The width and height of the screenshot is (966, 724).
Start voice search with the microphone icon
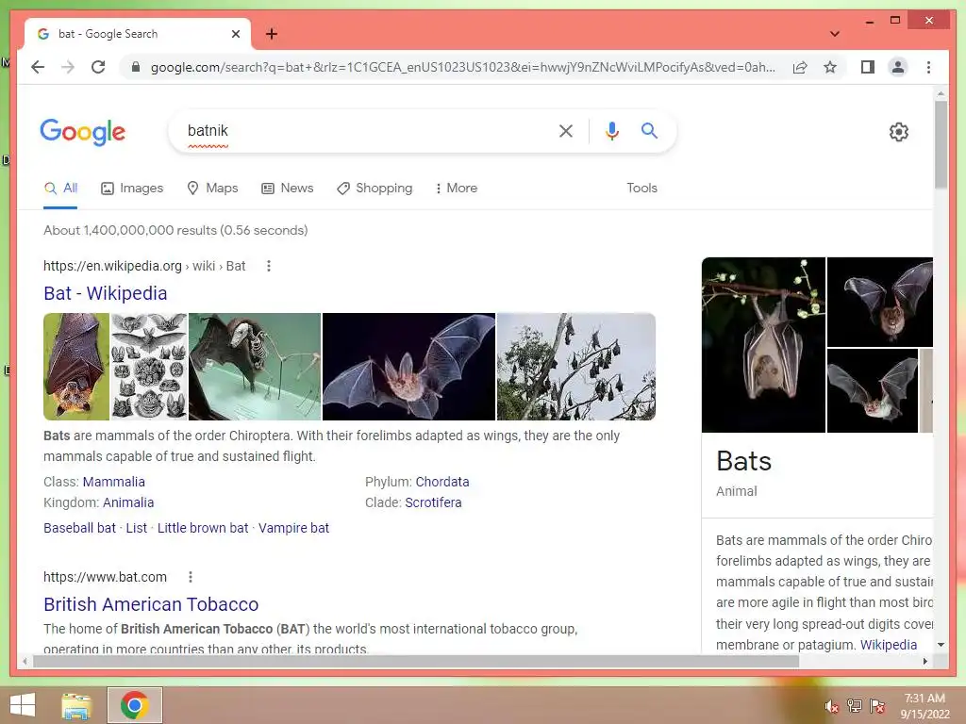[x=611, y=130]
